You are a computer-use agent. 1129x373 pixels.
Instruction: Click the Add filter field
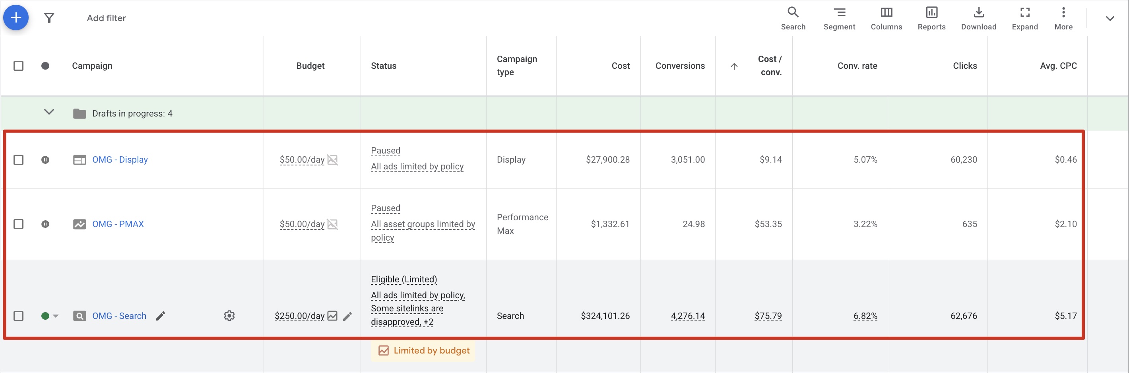[x=106, y=18]
